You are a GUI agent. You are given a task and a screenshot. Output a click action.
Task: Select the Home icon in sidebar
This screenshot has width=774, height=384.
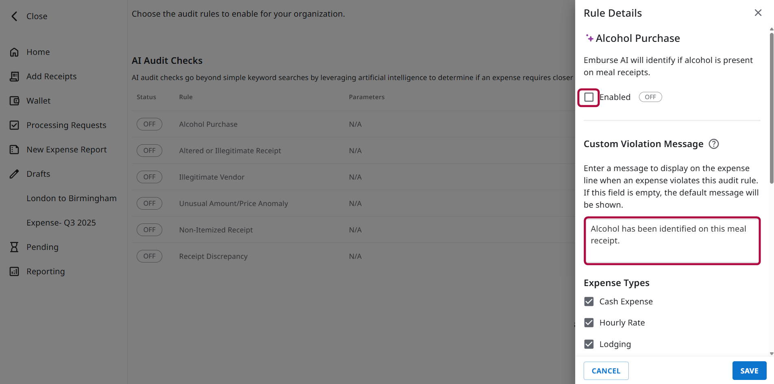coord(14,52)
